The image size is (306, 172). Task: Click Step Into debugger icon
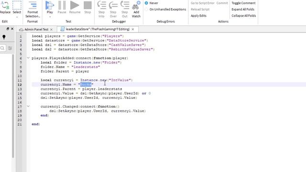(x=101, y=5)
